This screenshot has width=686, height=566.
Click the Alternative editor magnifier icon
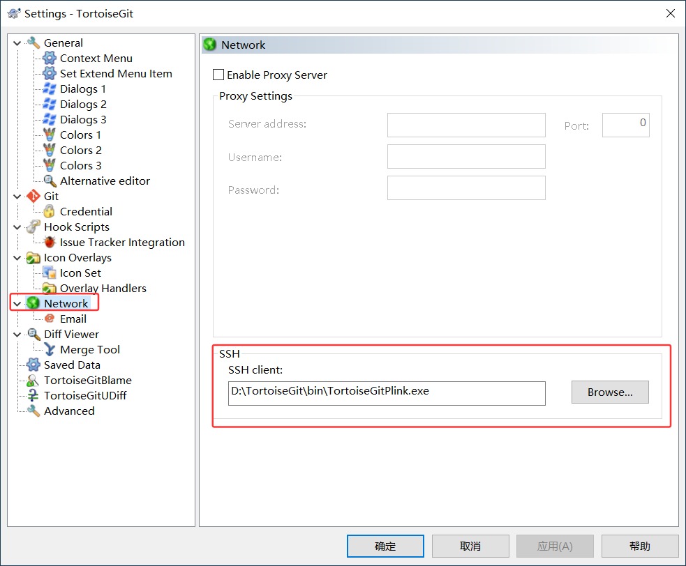coord(50,181)
